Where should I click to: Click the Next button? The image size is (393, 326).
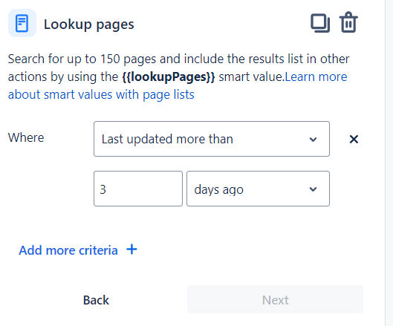pos(275,299)
